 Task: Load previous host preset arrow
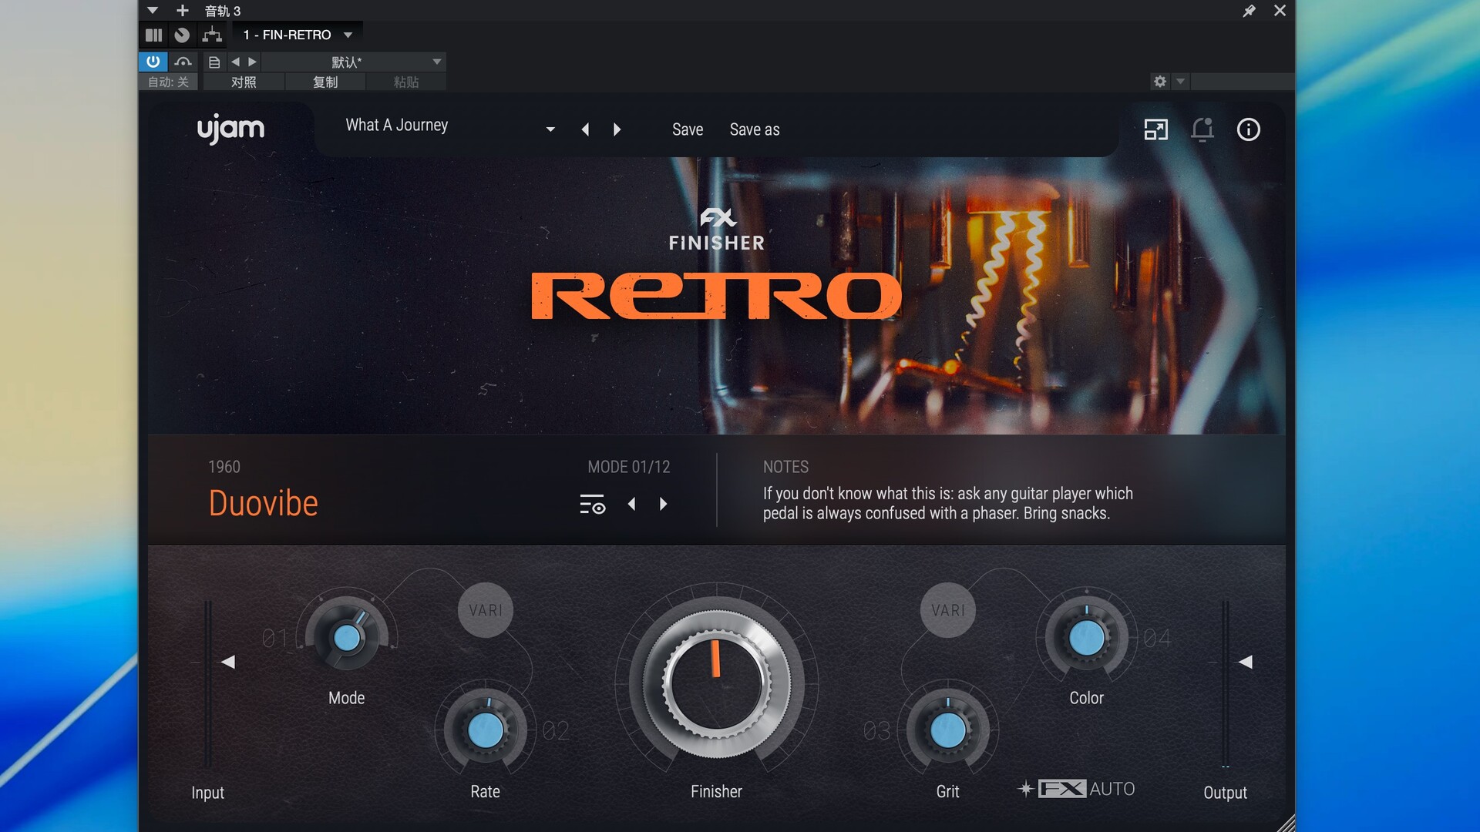(x=235, y=62)
